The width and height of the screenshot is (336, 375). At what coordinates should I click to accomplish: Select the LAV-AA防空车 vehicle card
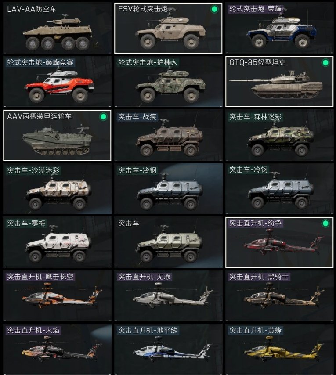57,28
